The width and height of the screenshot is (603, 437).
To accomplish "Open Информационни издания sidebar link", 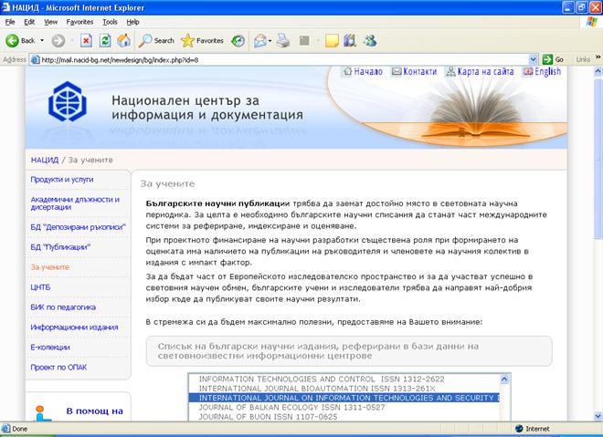I will (74, 328).
